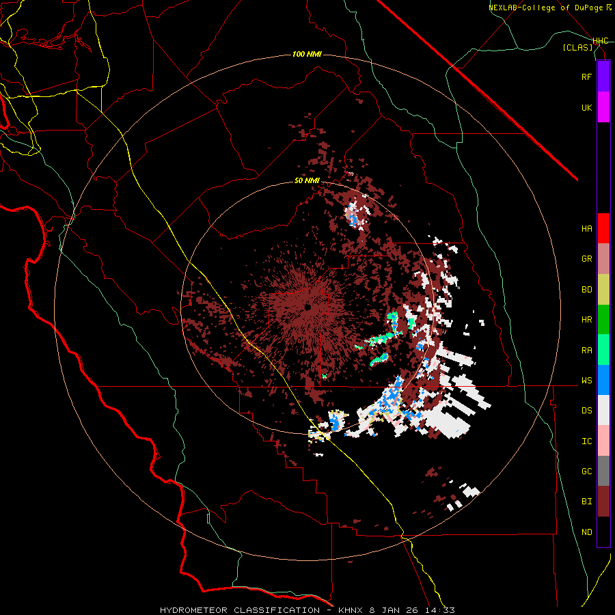Viewport: 615px width, 615px height.
Task: Click the ND legend label
Action: tap(586, 532)
